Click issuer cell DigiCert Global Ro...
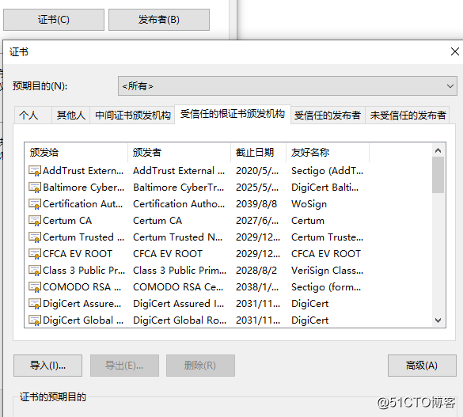This screenshot has width=463, height=417. pos(180,320)
